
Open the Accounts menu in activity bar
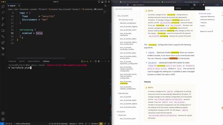(3, 113)
